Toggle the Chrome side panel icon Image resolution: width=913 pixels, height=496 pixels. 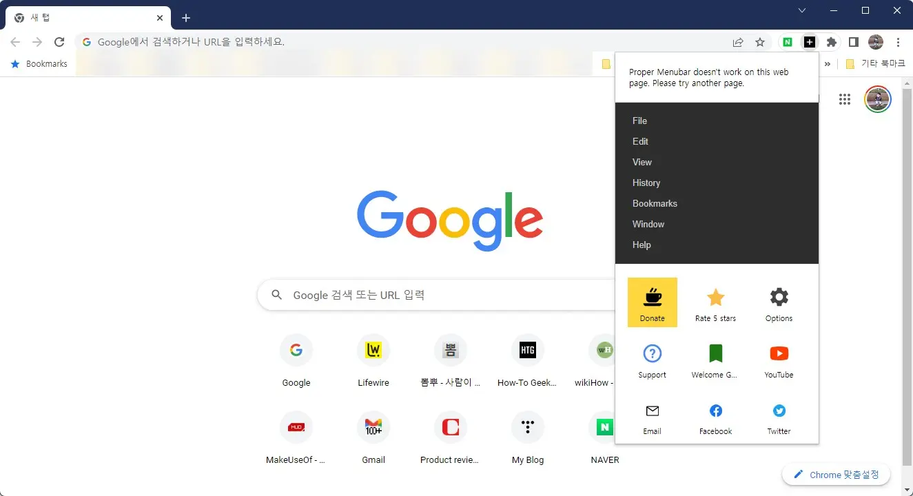click(853, 42)
